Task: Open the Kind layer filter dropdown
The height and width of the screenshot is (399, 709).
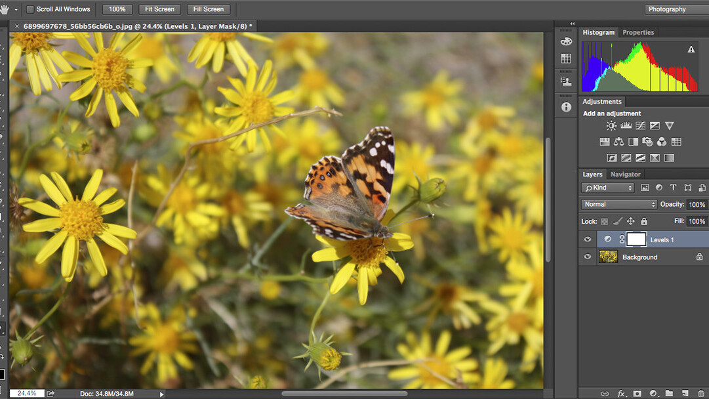Action: coord(607,188)
